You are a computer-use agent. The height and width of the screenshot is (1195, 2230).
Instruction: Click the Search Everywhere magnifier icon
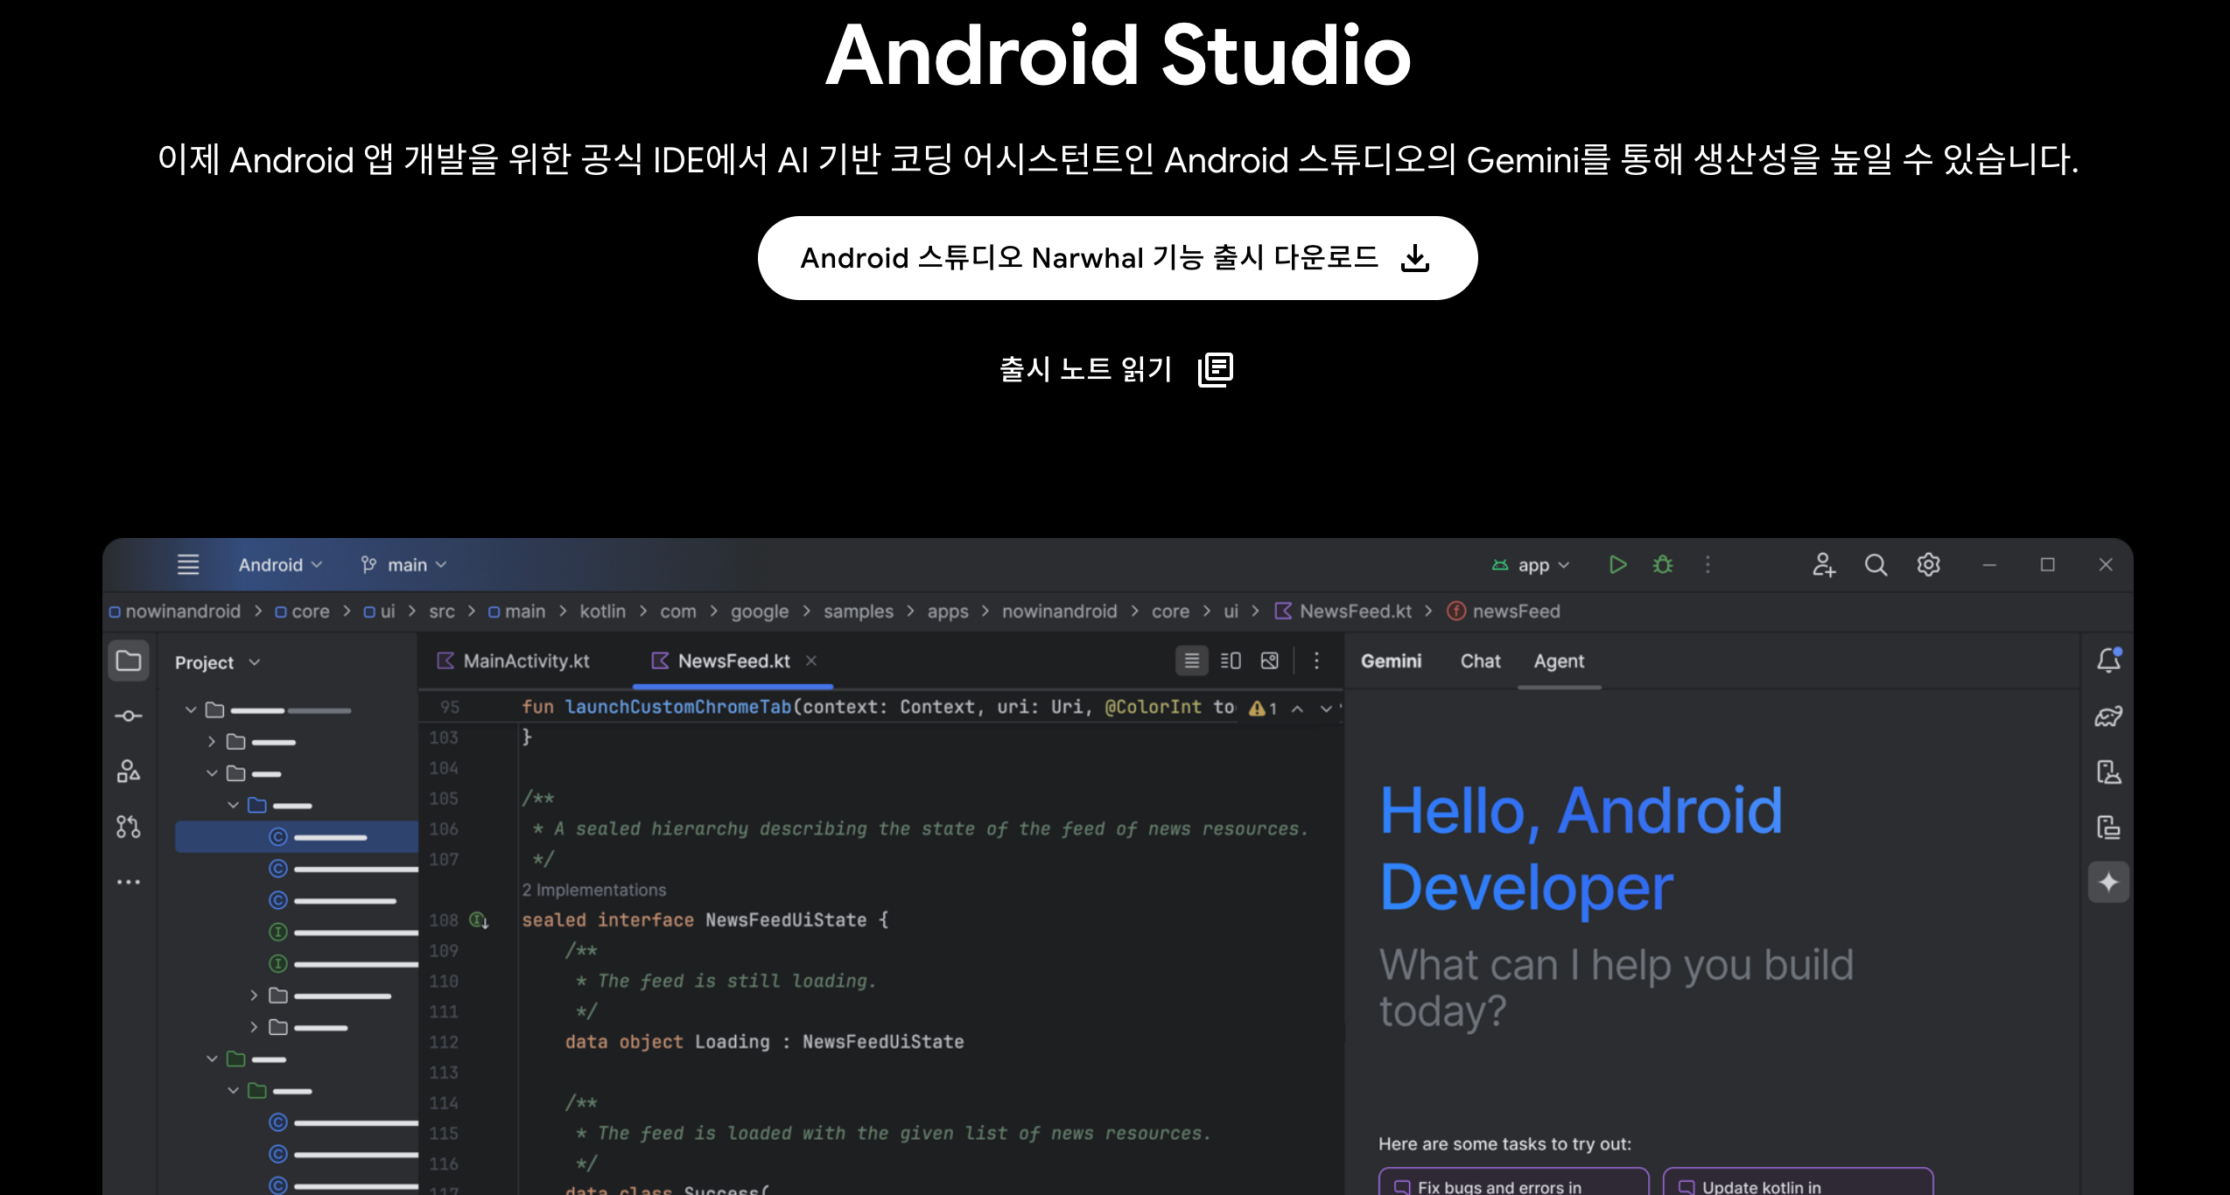(x=1876, y=565)
